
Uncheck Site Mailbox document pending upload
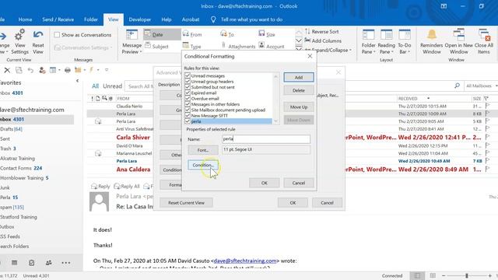point(188,110)
